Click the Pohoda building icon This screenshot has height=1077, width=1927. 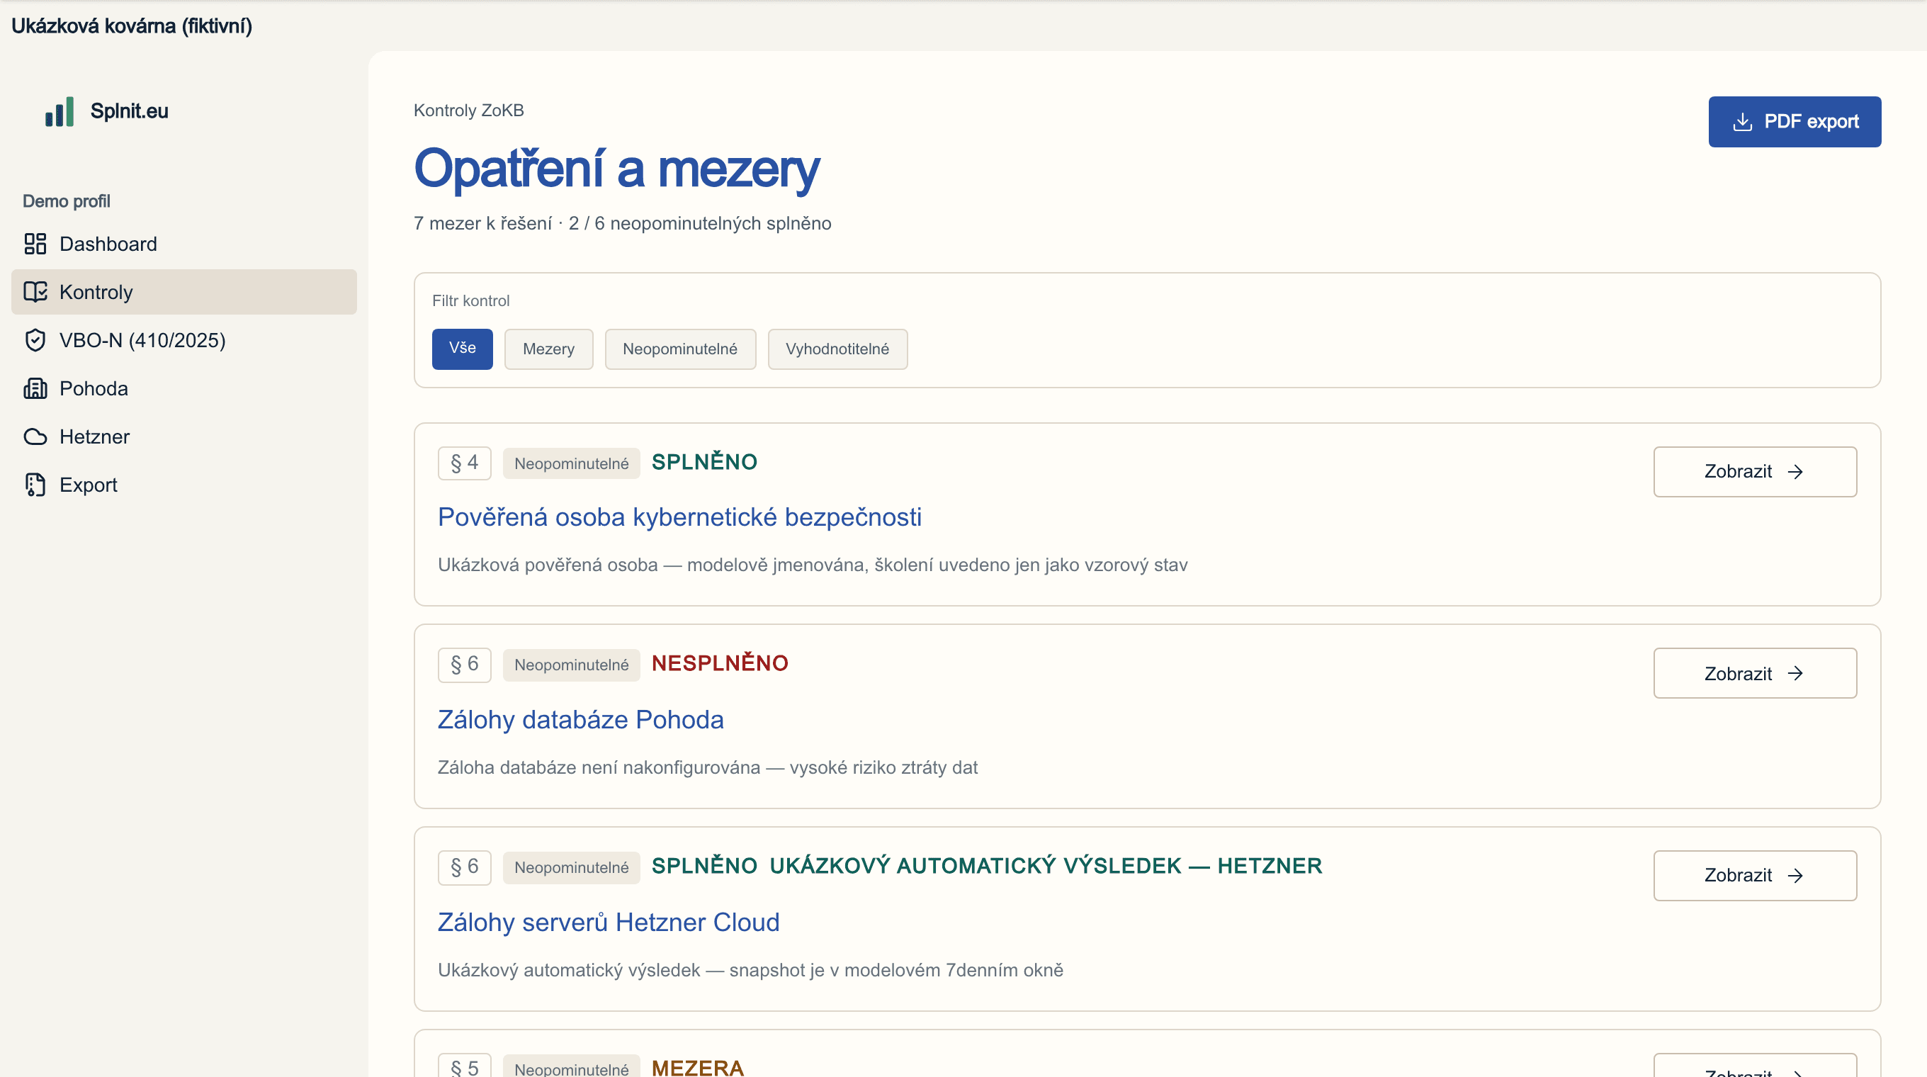pyautogui.click(x=35, y=388)
